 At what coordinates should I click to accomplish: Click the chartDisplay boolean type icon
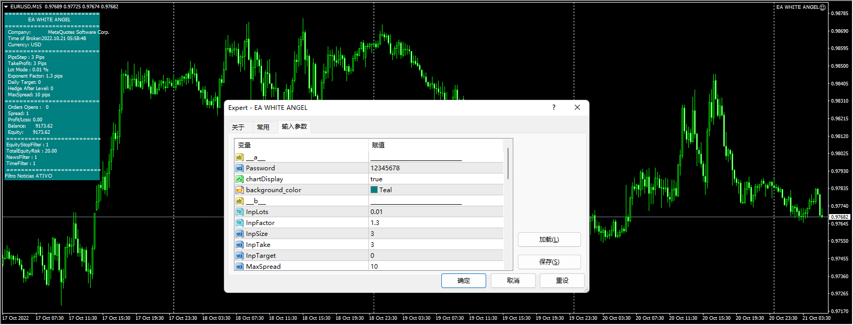(x=239, y=179)
